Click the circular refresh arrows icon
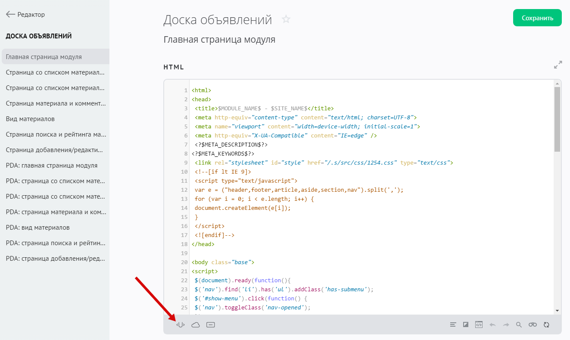The height and width of the screenshot is (340, 570). (547, 325)
